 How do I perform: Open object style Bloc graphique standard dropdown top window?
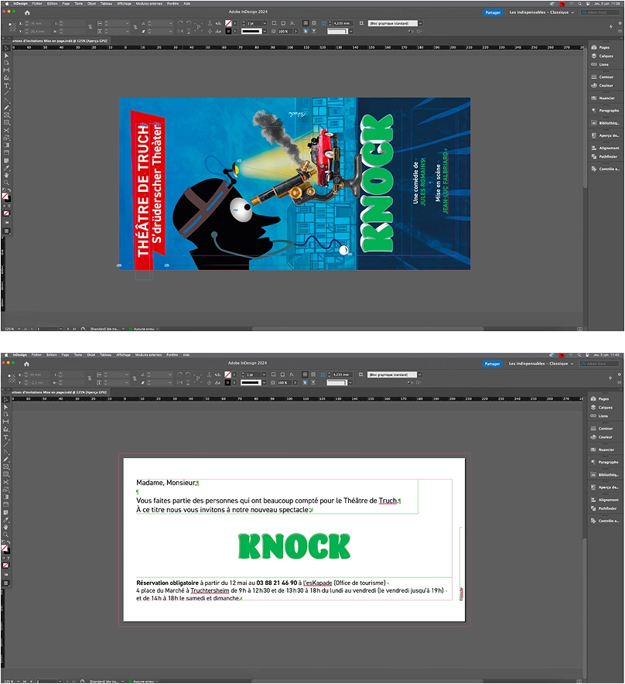(x=421, y=23)
